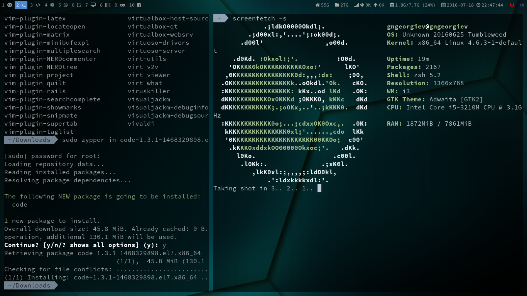Click the lower ~/Downloads prompt in left terminal
The image size is (527, 296).
pos(31,286)
